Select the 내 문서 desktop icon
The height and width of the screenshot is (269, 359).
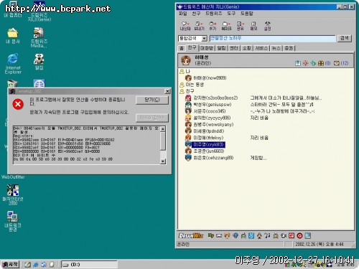coord(13,36)
